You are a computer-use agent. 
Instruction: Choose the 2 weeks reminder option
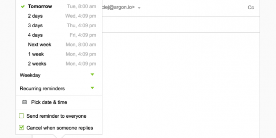[x=37, y=63]
